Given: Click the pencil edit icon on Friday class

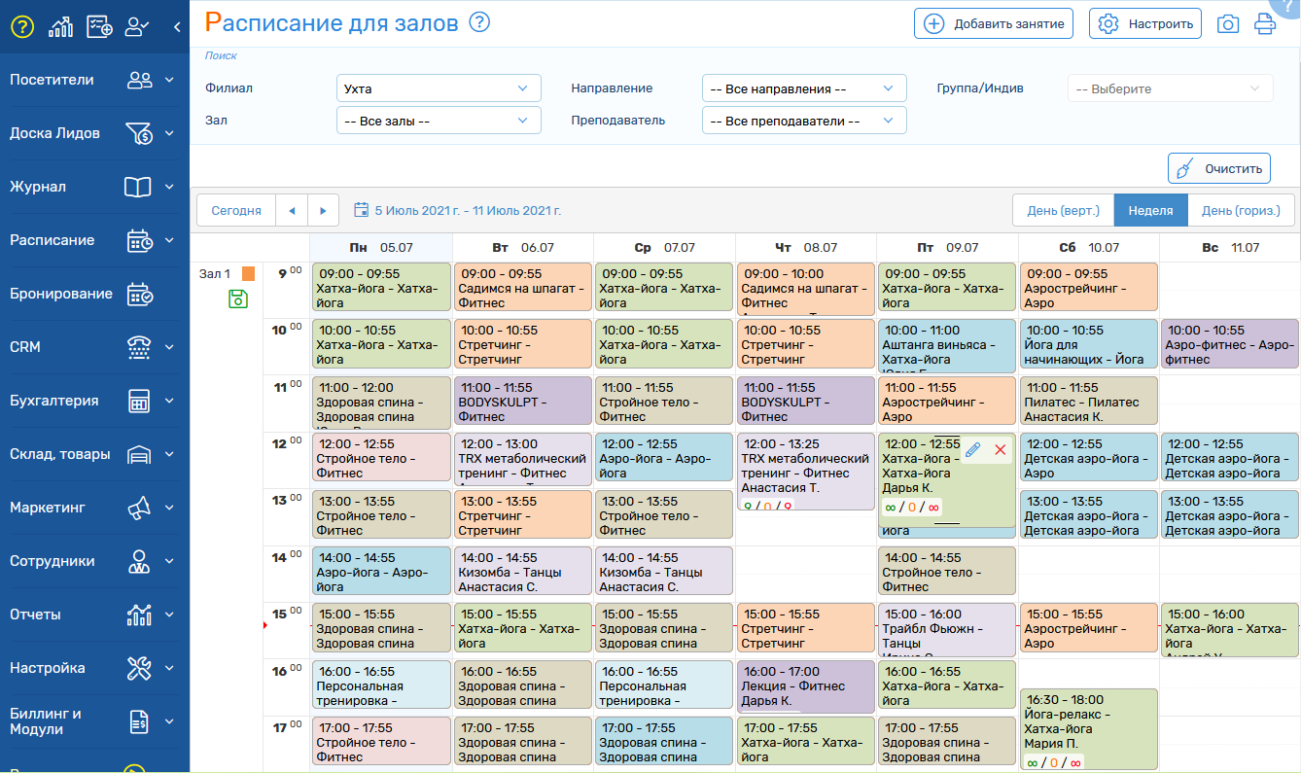Looking at the screenshot, I should point(973,450).
